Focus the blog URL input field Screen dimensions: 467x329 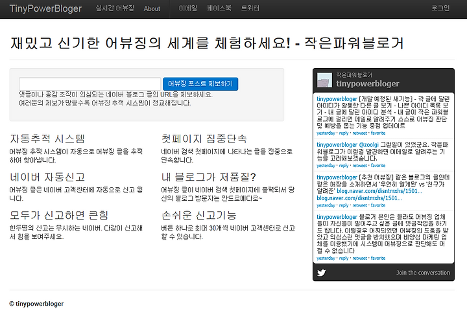click(90, 84)
